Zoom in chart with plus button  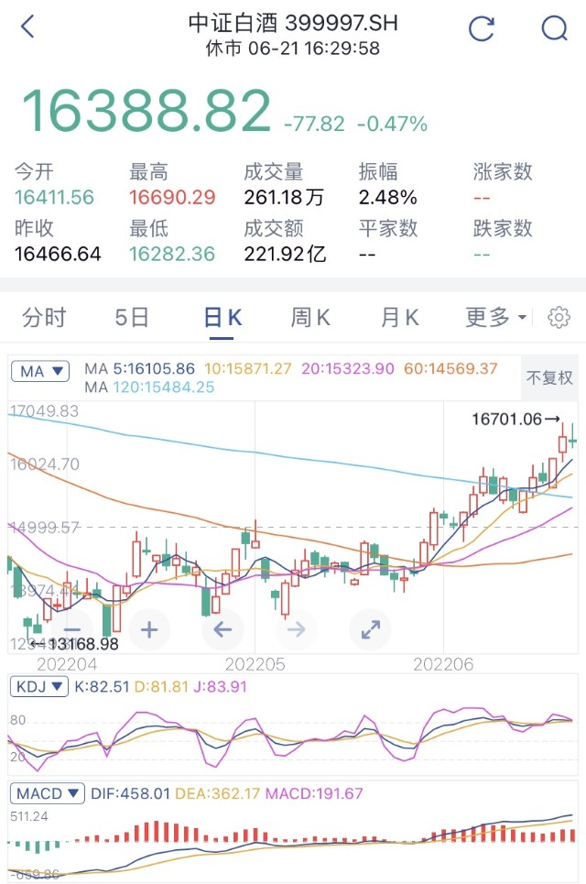pyautogui.click(x=149, y=629)
